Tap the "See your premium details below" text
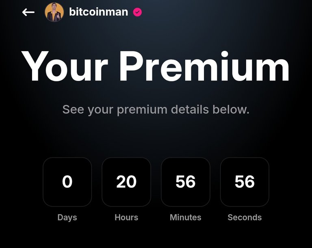 (x=156, y=109)
